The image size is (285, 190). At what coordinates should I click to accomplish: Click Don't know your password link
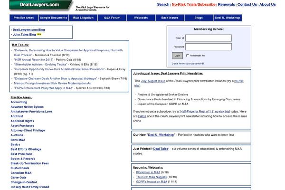click(x=188, y=64)
